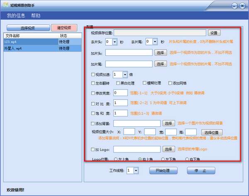Open the 视频加速 multiplier dropdown
Screen dimensions: 249x196
pos(125,75)
